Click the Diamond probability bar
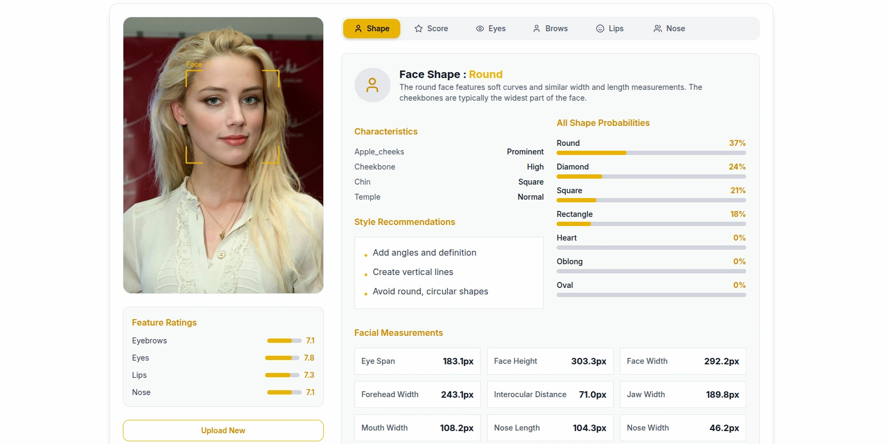This screenshot has height=444, width=889. tap(651, 177)
